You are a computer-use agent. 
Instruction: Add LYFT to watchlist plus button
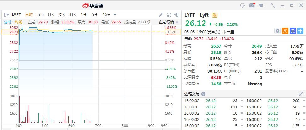click(300, 31)
